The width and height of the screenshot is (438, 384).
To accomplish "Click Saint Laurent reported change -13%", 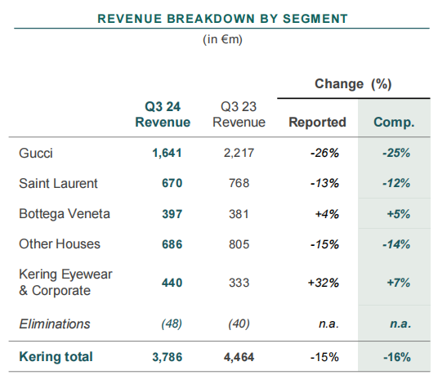I will pyautogui.click(x=324, y=184).
